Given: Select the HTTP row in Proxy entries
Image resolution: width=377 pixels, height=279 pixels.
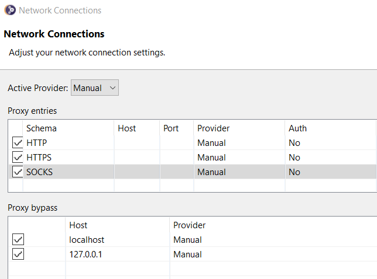Looking at the screenshot, I should [193, 143].
